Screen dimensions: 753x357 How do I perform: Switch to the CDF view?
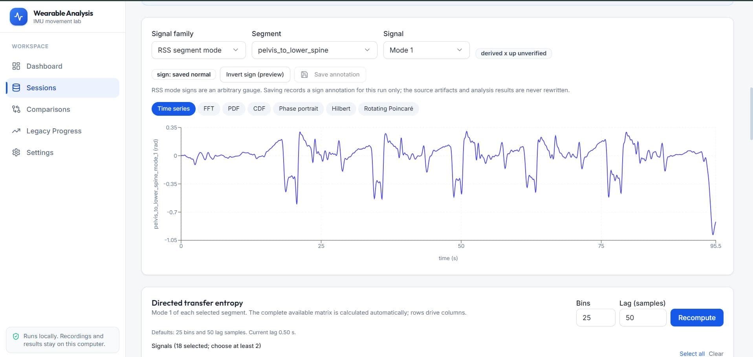[259, 109]
